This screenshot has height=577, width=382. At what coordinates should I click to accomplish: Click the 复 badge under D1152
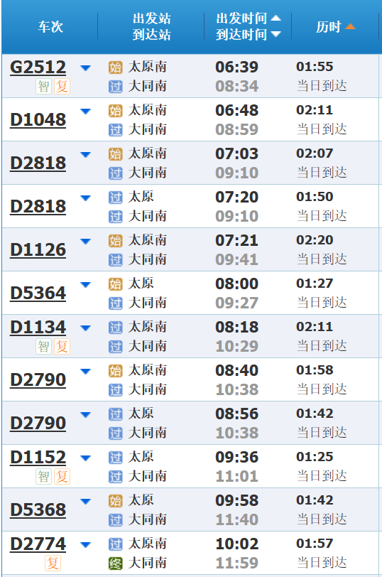(62, 477)
